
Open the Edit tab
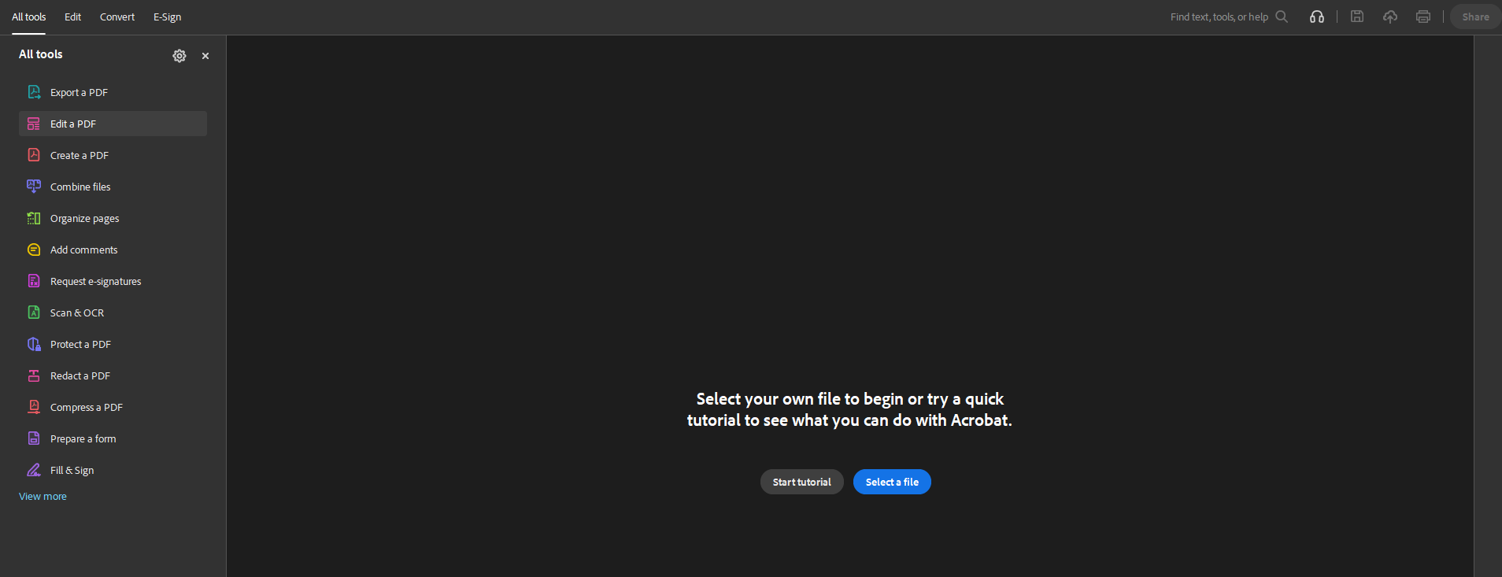72,17
